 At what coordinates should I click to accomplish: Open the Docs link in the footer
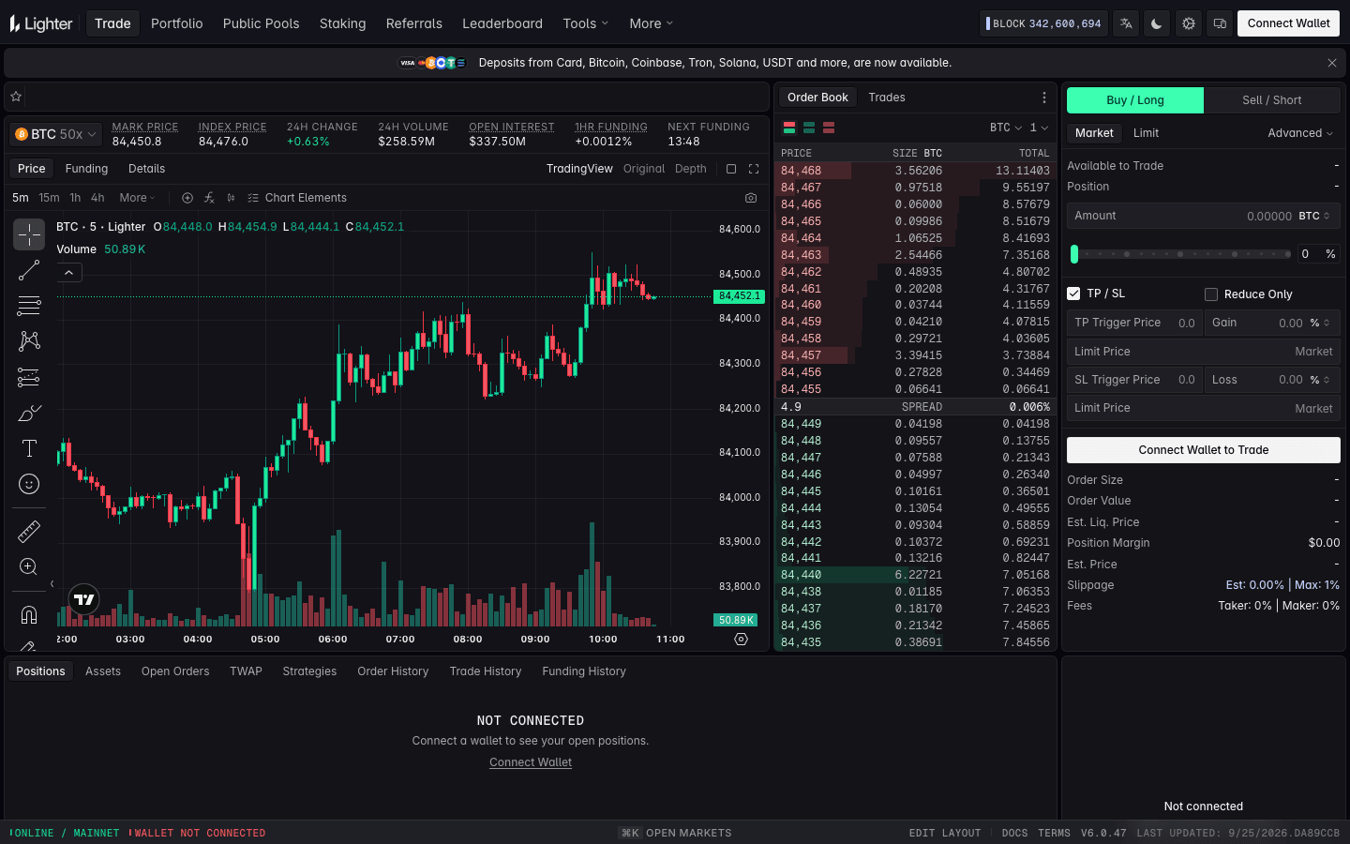(x=1014, y=833)
